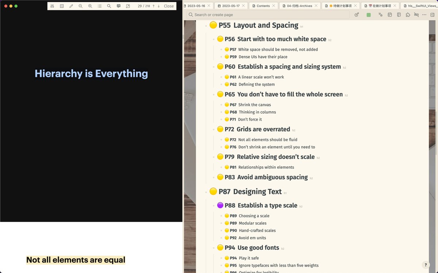Open the P59 Dense UIs reference

tap(233, 57)
